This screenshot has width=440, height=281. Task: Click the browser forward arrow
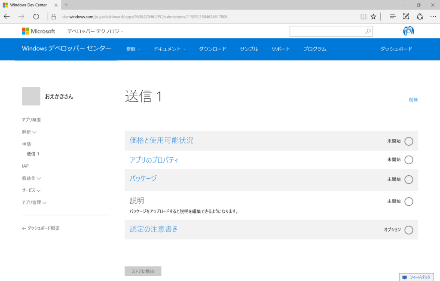21,17
